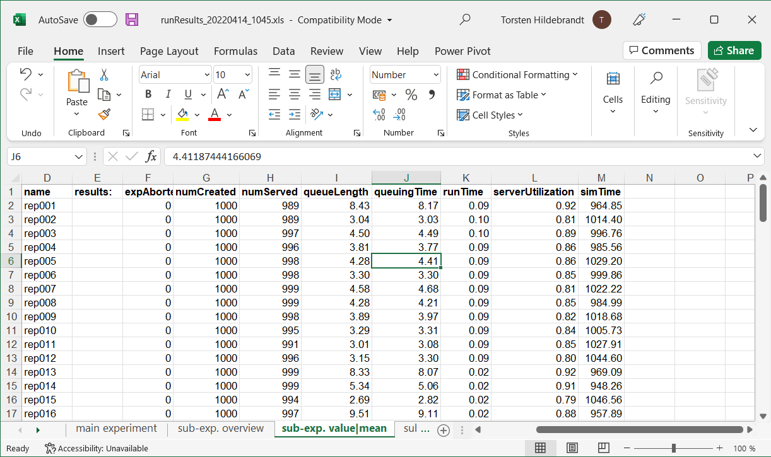Viewport: 771px width, 457px height.
Task: Apply Wrap Text to the selection
Action: pos(334,74)
